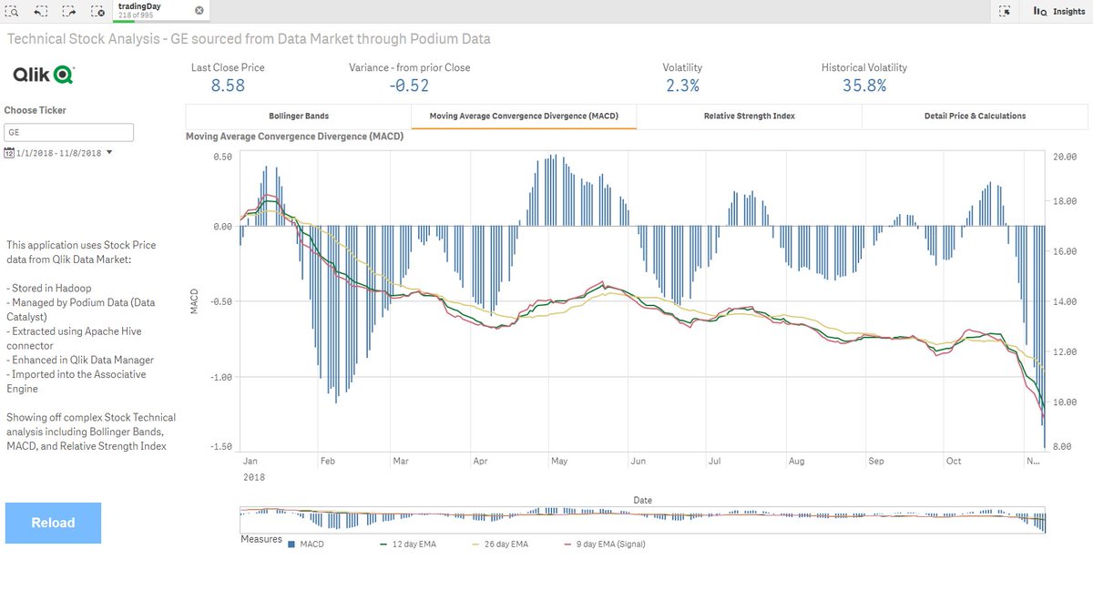Click the Aug label on date axis
The width and height of the screenshot is (1093, 590).
pos(797,462)
